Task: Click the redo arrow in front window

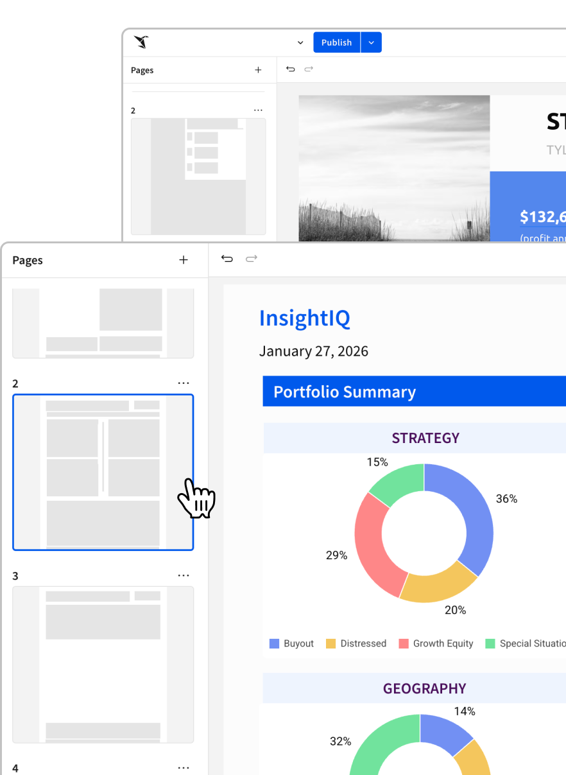Action: (252, 259)
